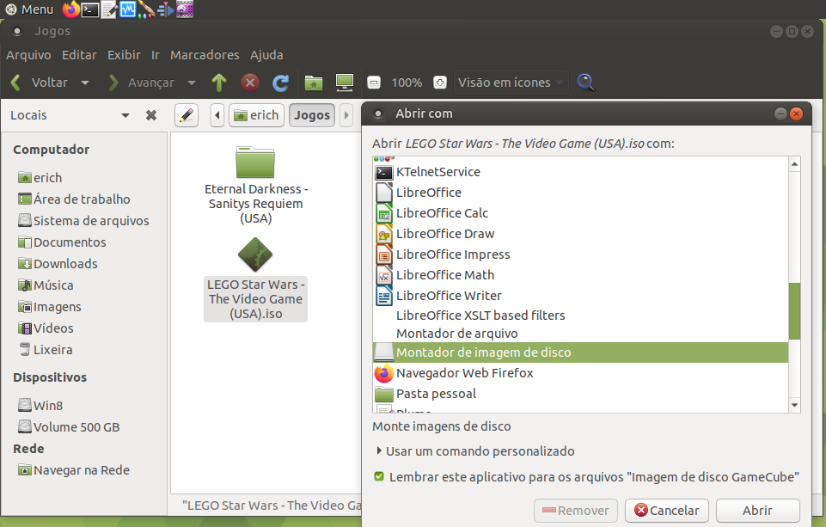Open the Marcadores menu
Viewport: 826px width, 527px height.
point(205,55)
